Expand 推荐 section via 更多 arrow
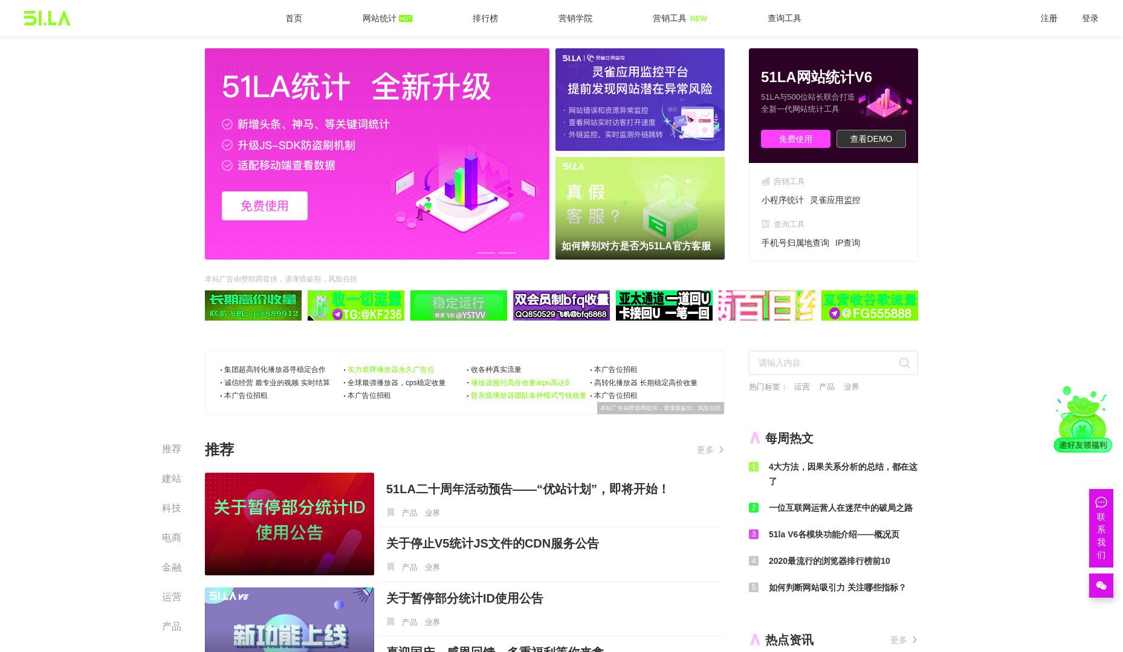The height and width of the screenshot is (652, 1123). point(710,450)
